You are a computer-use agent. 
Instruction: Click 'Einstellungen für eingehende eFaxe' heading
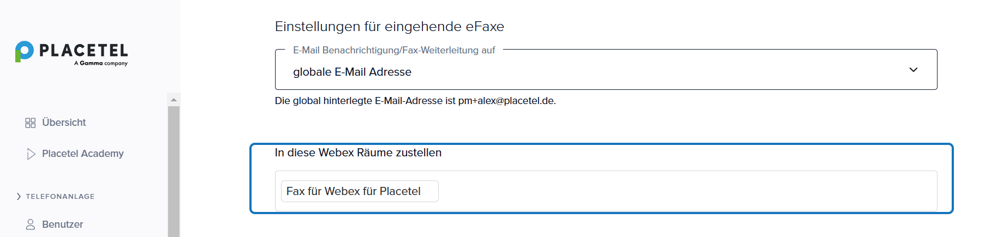389,26
